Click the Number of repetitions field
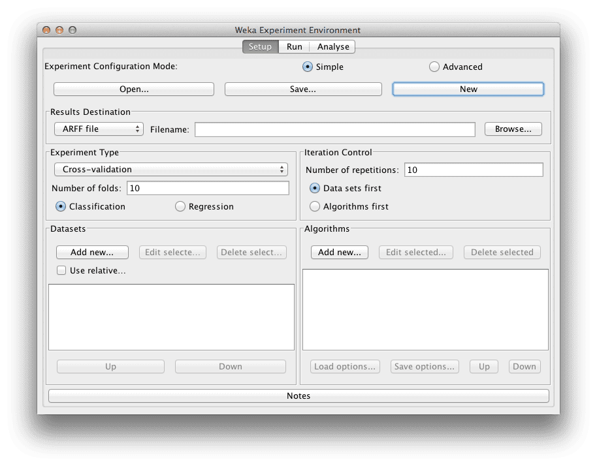The image size is (597, 466). pyautogui.click(x=474, y=170)
